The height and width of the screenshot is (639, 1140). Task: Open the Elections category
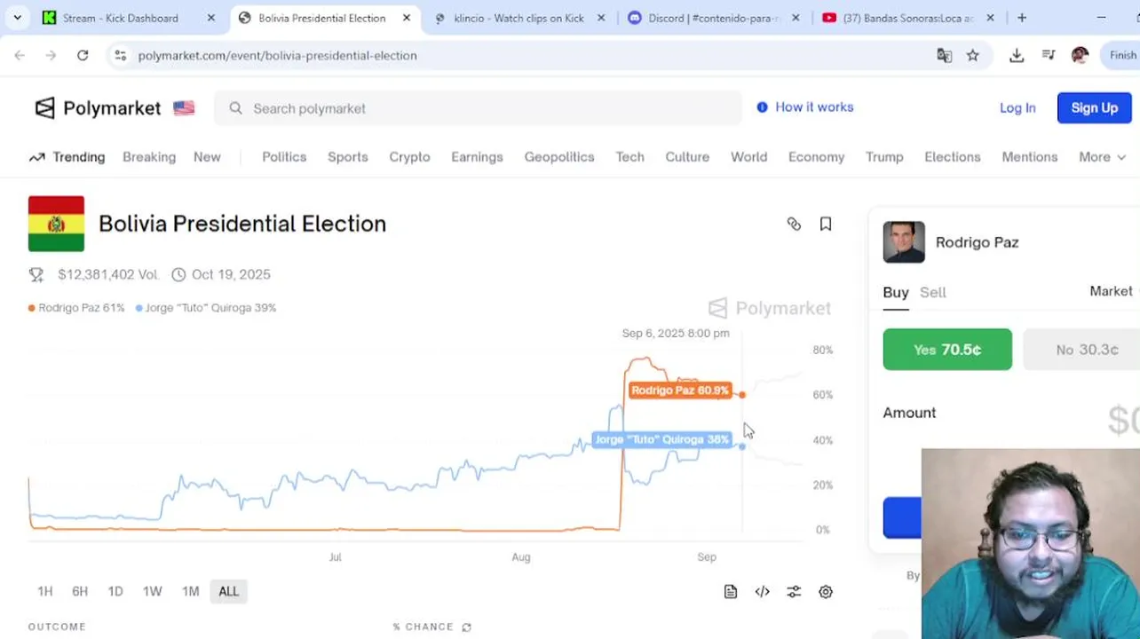[953, 157]
